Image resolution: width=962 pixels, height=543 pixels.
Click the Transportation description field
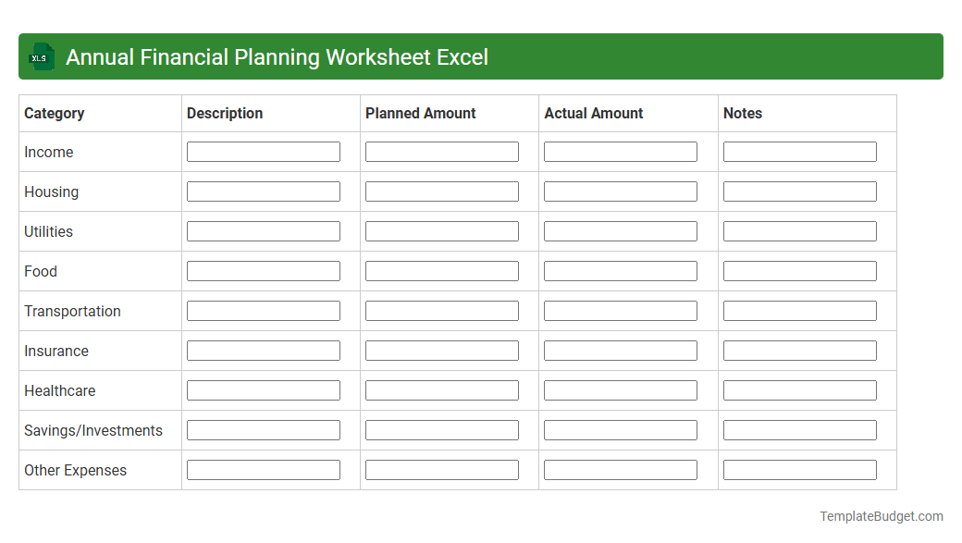tap(263, 310)
